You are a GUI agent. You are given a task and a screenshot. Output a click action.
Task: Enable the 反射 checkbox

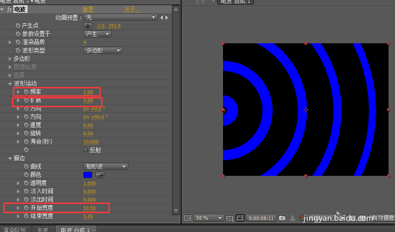coord(86,150)
